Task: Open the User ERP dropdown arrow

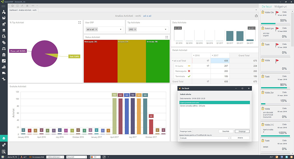Action: [x=121, y=29]
